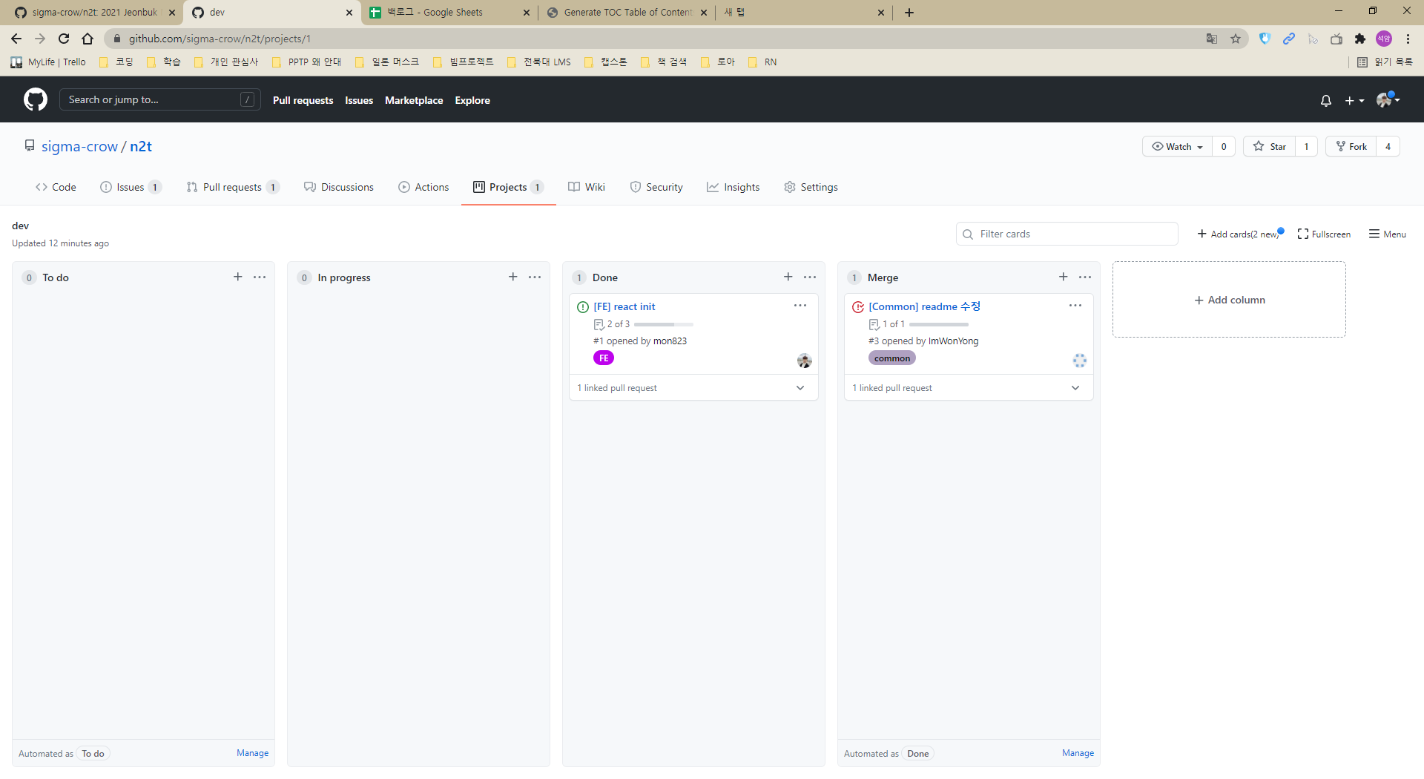Viewport: 1424px width, 779px height.
Task: Click the browser home button
Action: (88, 39)
